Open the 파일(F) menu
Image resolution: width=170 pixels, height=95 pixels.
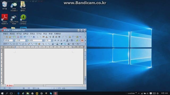[6, 34]
